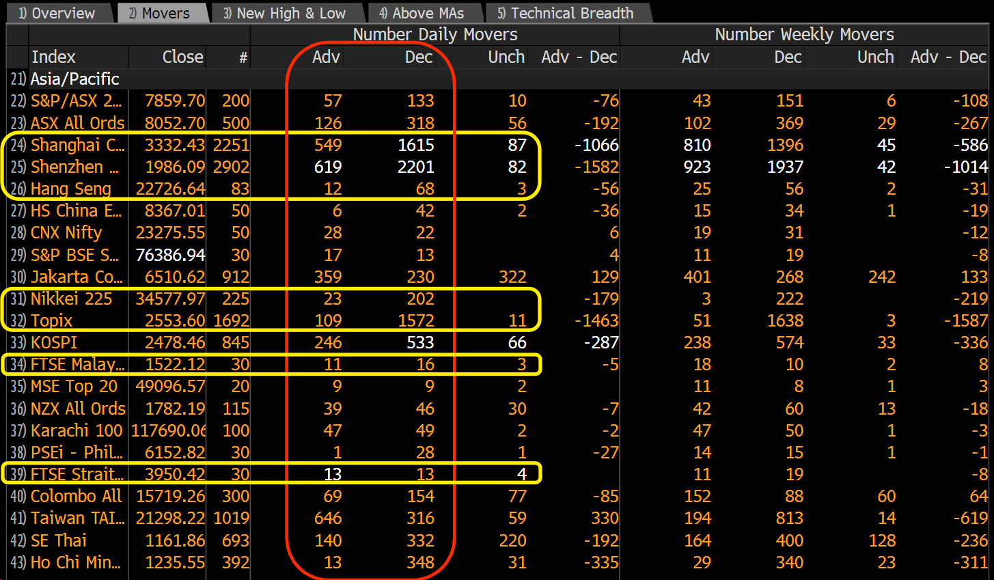Click Shenzhen weekly Adv-Dec -1014
The height and width of the screenshot is (580, 994).
point(965,167)
